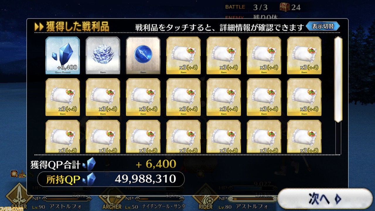
Task: Select the snowball item card
Action: 103,55
